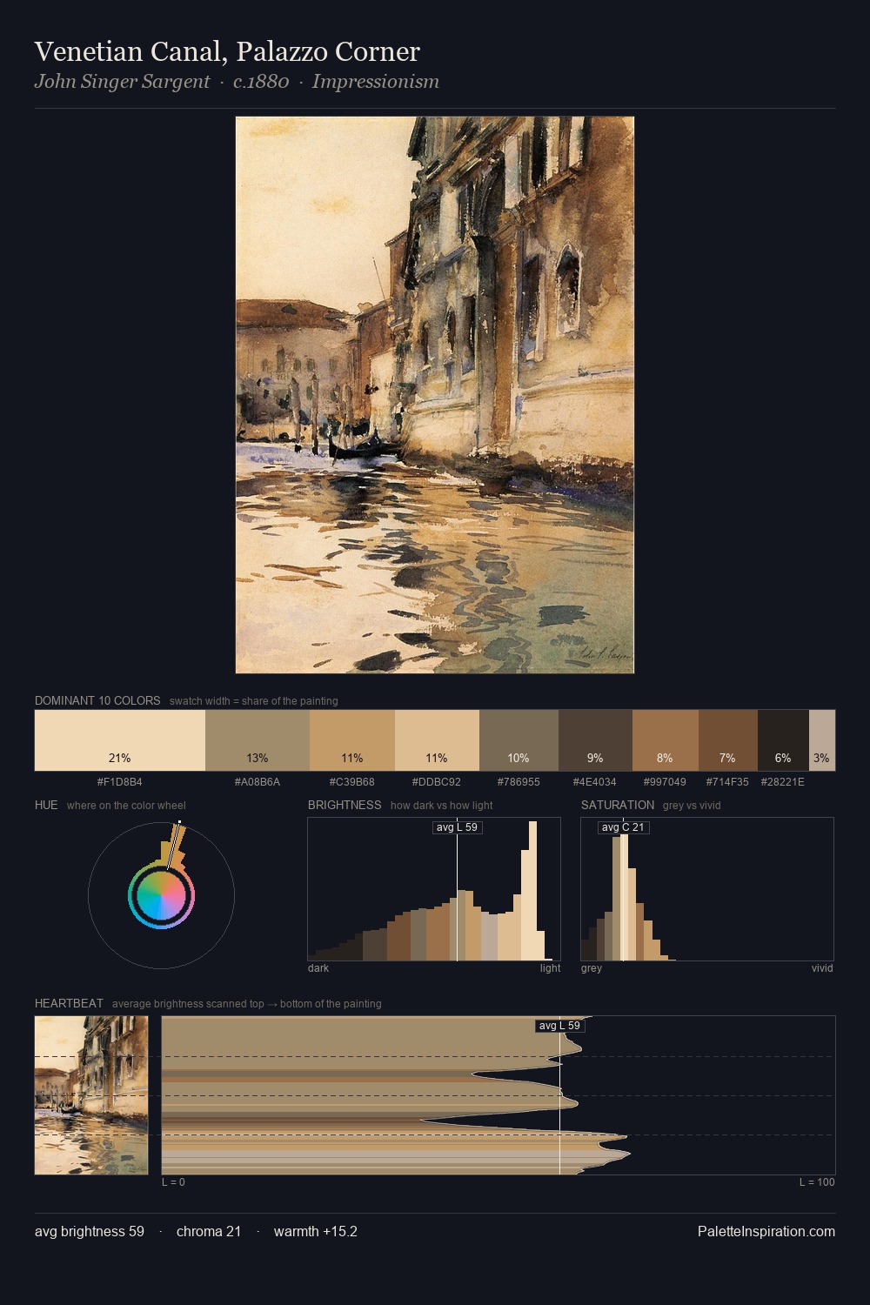
Task: Click the rainbow hue color wheel
Action: [x=161, y=896]
